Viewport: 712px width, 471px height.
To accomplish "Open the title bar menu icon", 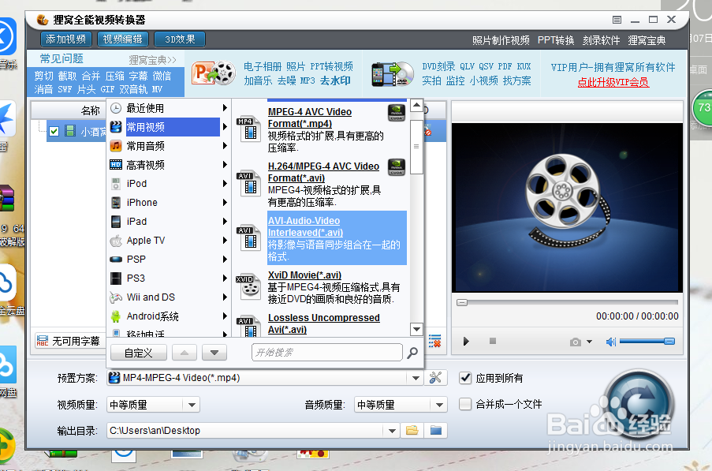I will [617, 20].
